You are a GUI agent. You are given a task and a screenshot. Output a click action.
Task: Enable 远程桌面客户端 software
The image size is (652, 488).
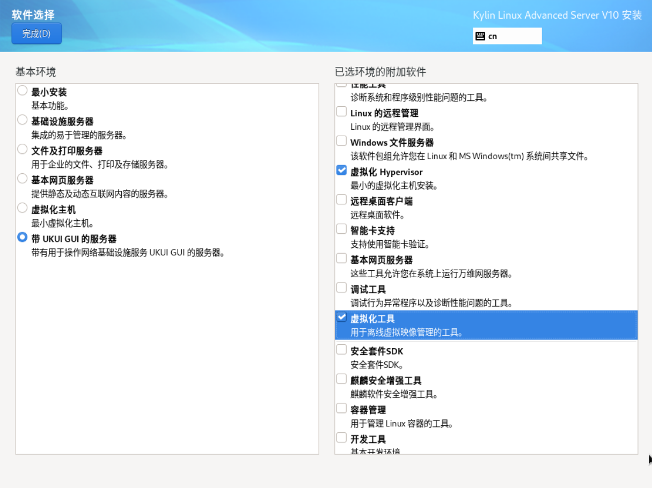coord(341,199)
